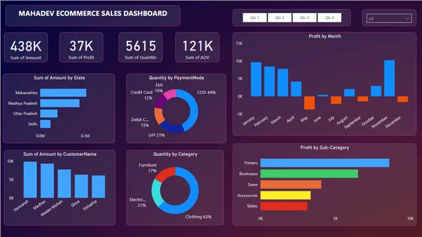Select the Qtr 1 slicer button
Viewport: 422px width, 237px height.
(255, 18)
